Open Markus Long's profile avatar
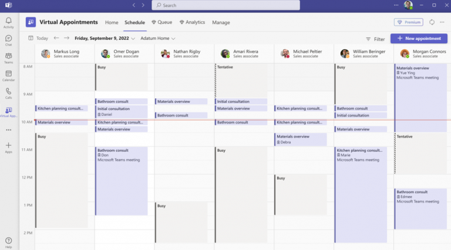The height and width of the screenshot is (250, 451). pyautogui.click(x=45, y=53)
